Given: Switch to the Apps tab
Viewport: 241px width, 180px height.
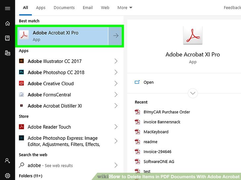Looking at the screenshot, I should (41, 8).
